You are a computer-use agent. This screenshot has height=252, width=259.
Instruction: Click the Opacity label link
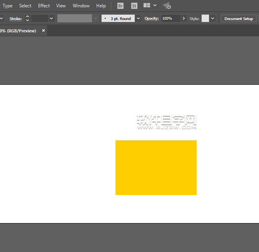coord(152,19)
